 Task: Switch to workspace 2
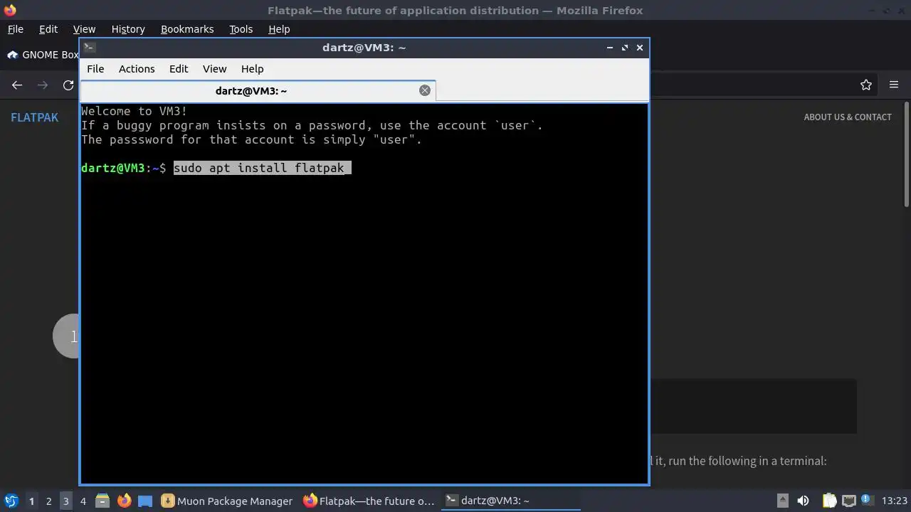(x=48, y=501)
